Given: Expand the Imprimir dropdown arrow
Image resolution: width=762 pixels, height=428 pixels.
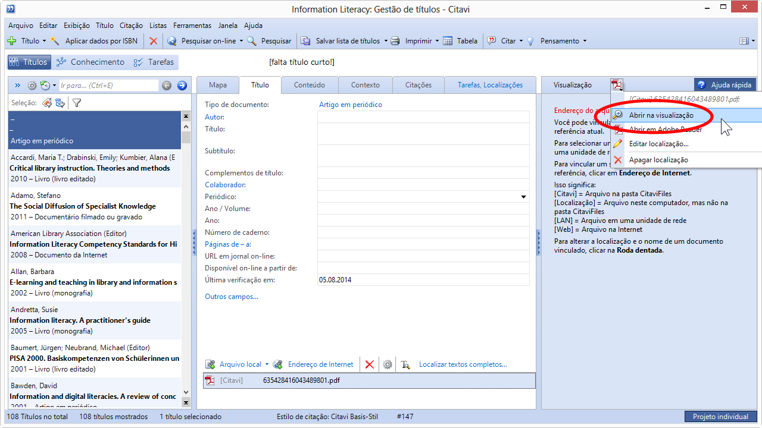Looking at the screenshot, I should pyautogui.click(x=437, y=41).
